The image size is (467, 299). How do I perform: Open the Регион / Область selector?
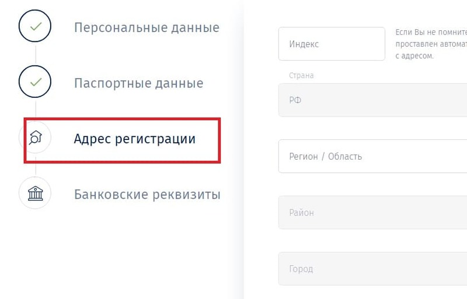point(374,156)
